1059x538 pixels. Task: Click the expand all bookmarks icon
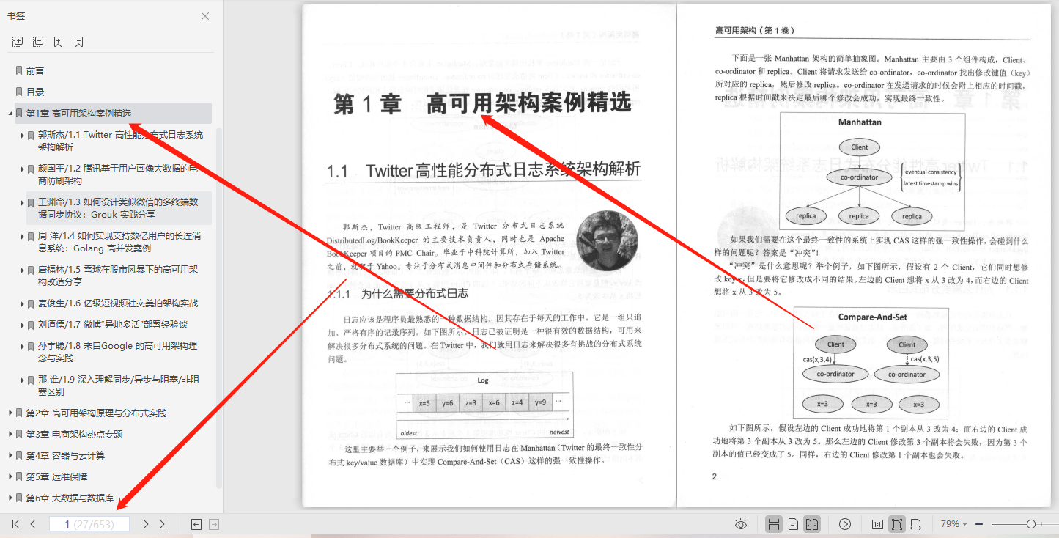18,42
